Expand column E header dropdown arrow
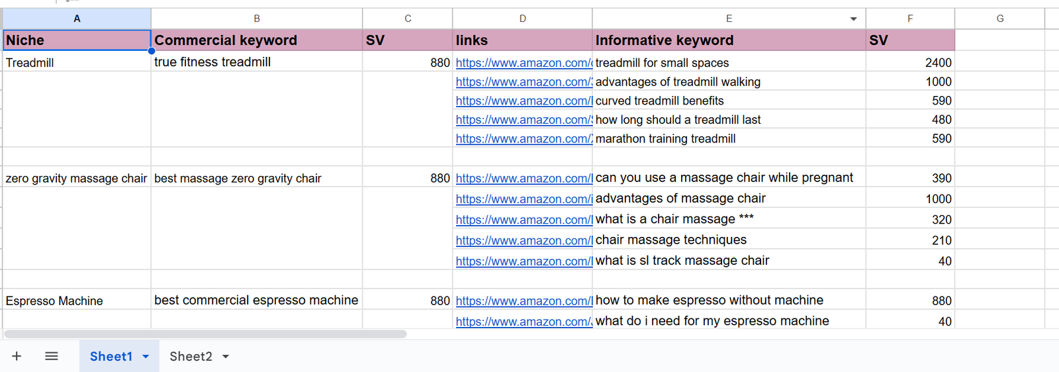 pyautogui.click(x=853, y=19)
